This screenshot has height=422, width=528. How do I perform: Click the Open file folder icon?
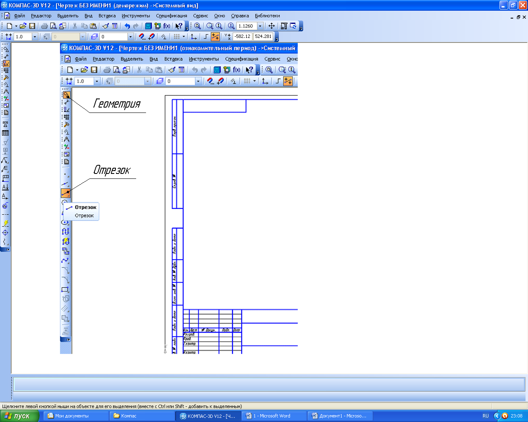23,26
